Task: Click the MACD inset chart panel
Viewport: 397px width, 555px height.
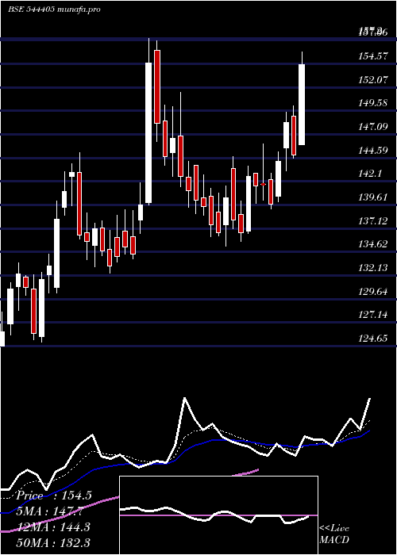Action: click(x=218, y=515)
